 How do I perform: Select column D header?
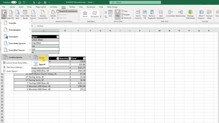pyautogui.click(x=65, y=31)
